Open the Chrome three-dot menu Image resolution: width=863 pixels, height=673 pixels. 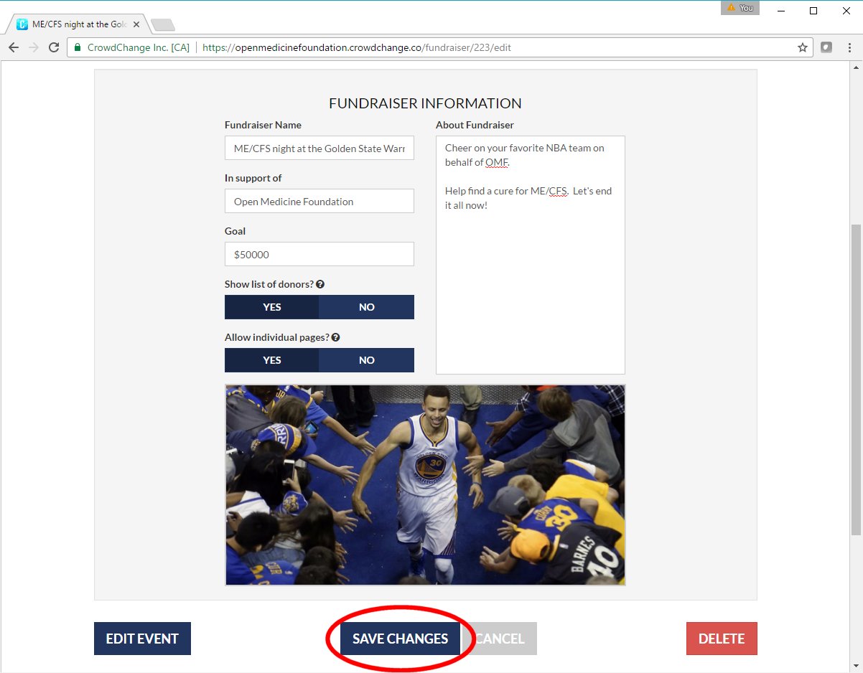point(848,47)
